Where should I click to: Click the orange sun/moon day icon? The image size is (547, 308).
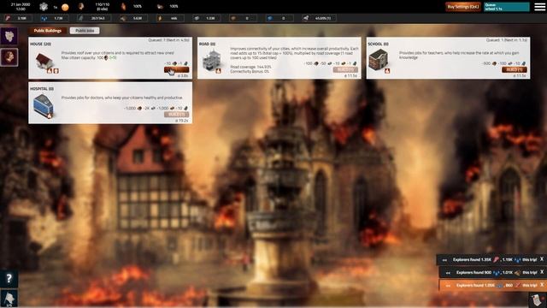(x=65, y=7)
